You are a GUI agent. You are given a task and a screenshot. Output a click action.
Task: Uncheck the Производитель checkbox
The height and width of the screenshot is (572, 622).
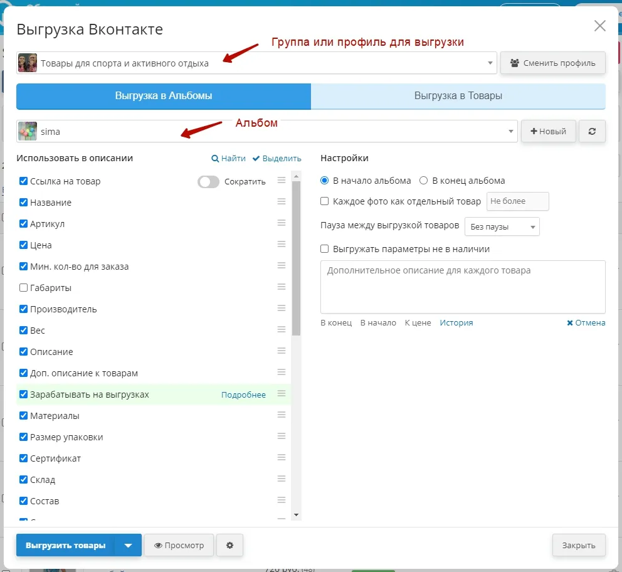pos(23,309)
